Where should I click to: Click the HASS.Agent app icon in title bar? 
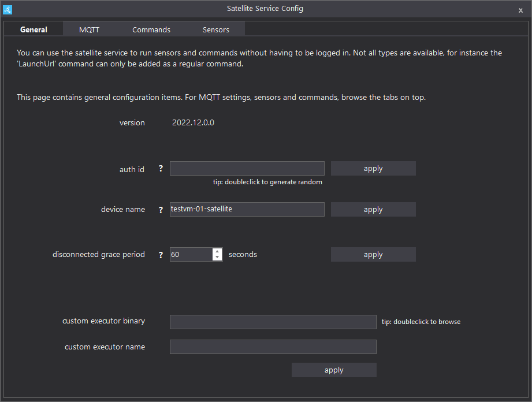[8, 10]
